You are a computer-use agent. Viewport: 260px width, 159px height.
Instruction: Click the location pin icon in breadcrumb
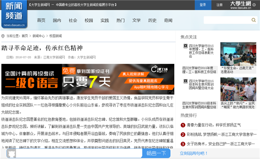[3, 36]
